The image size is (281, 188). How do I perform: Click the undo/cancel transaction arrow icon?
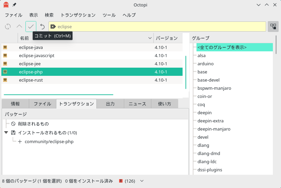[x=42, y=27]
